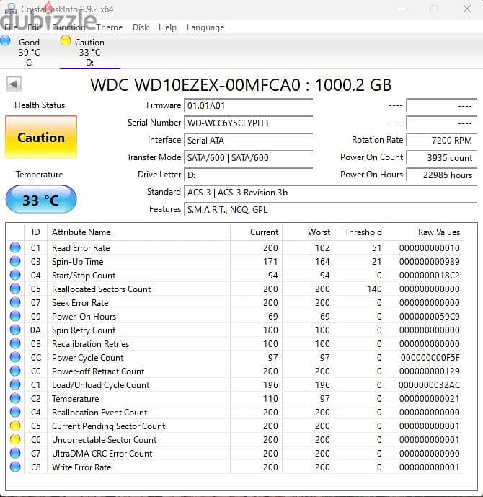The height and width of the screenshot is (497, 483).
Task: Click the status orb for Power-On Hours row
Action: click(15, 316)
